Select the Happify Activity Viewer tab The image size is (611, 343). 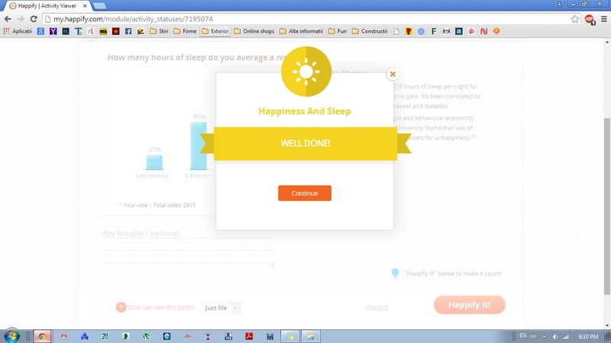(47, 6)
